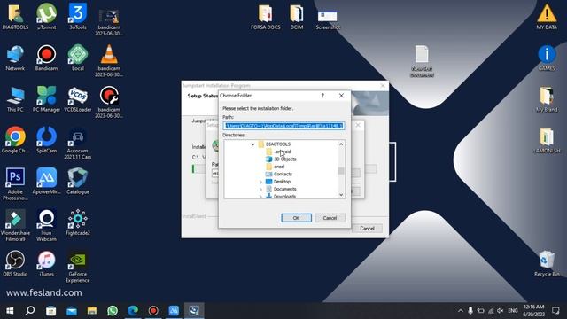Click the help question mark button
Viewport: 567px width, 319px height.
[322, 96]
